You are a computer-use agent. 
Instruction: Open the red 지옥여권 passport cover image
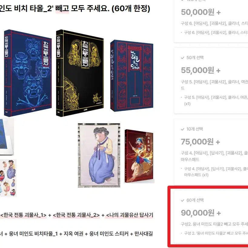pos(139,156)
